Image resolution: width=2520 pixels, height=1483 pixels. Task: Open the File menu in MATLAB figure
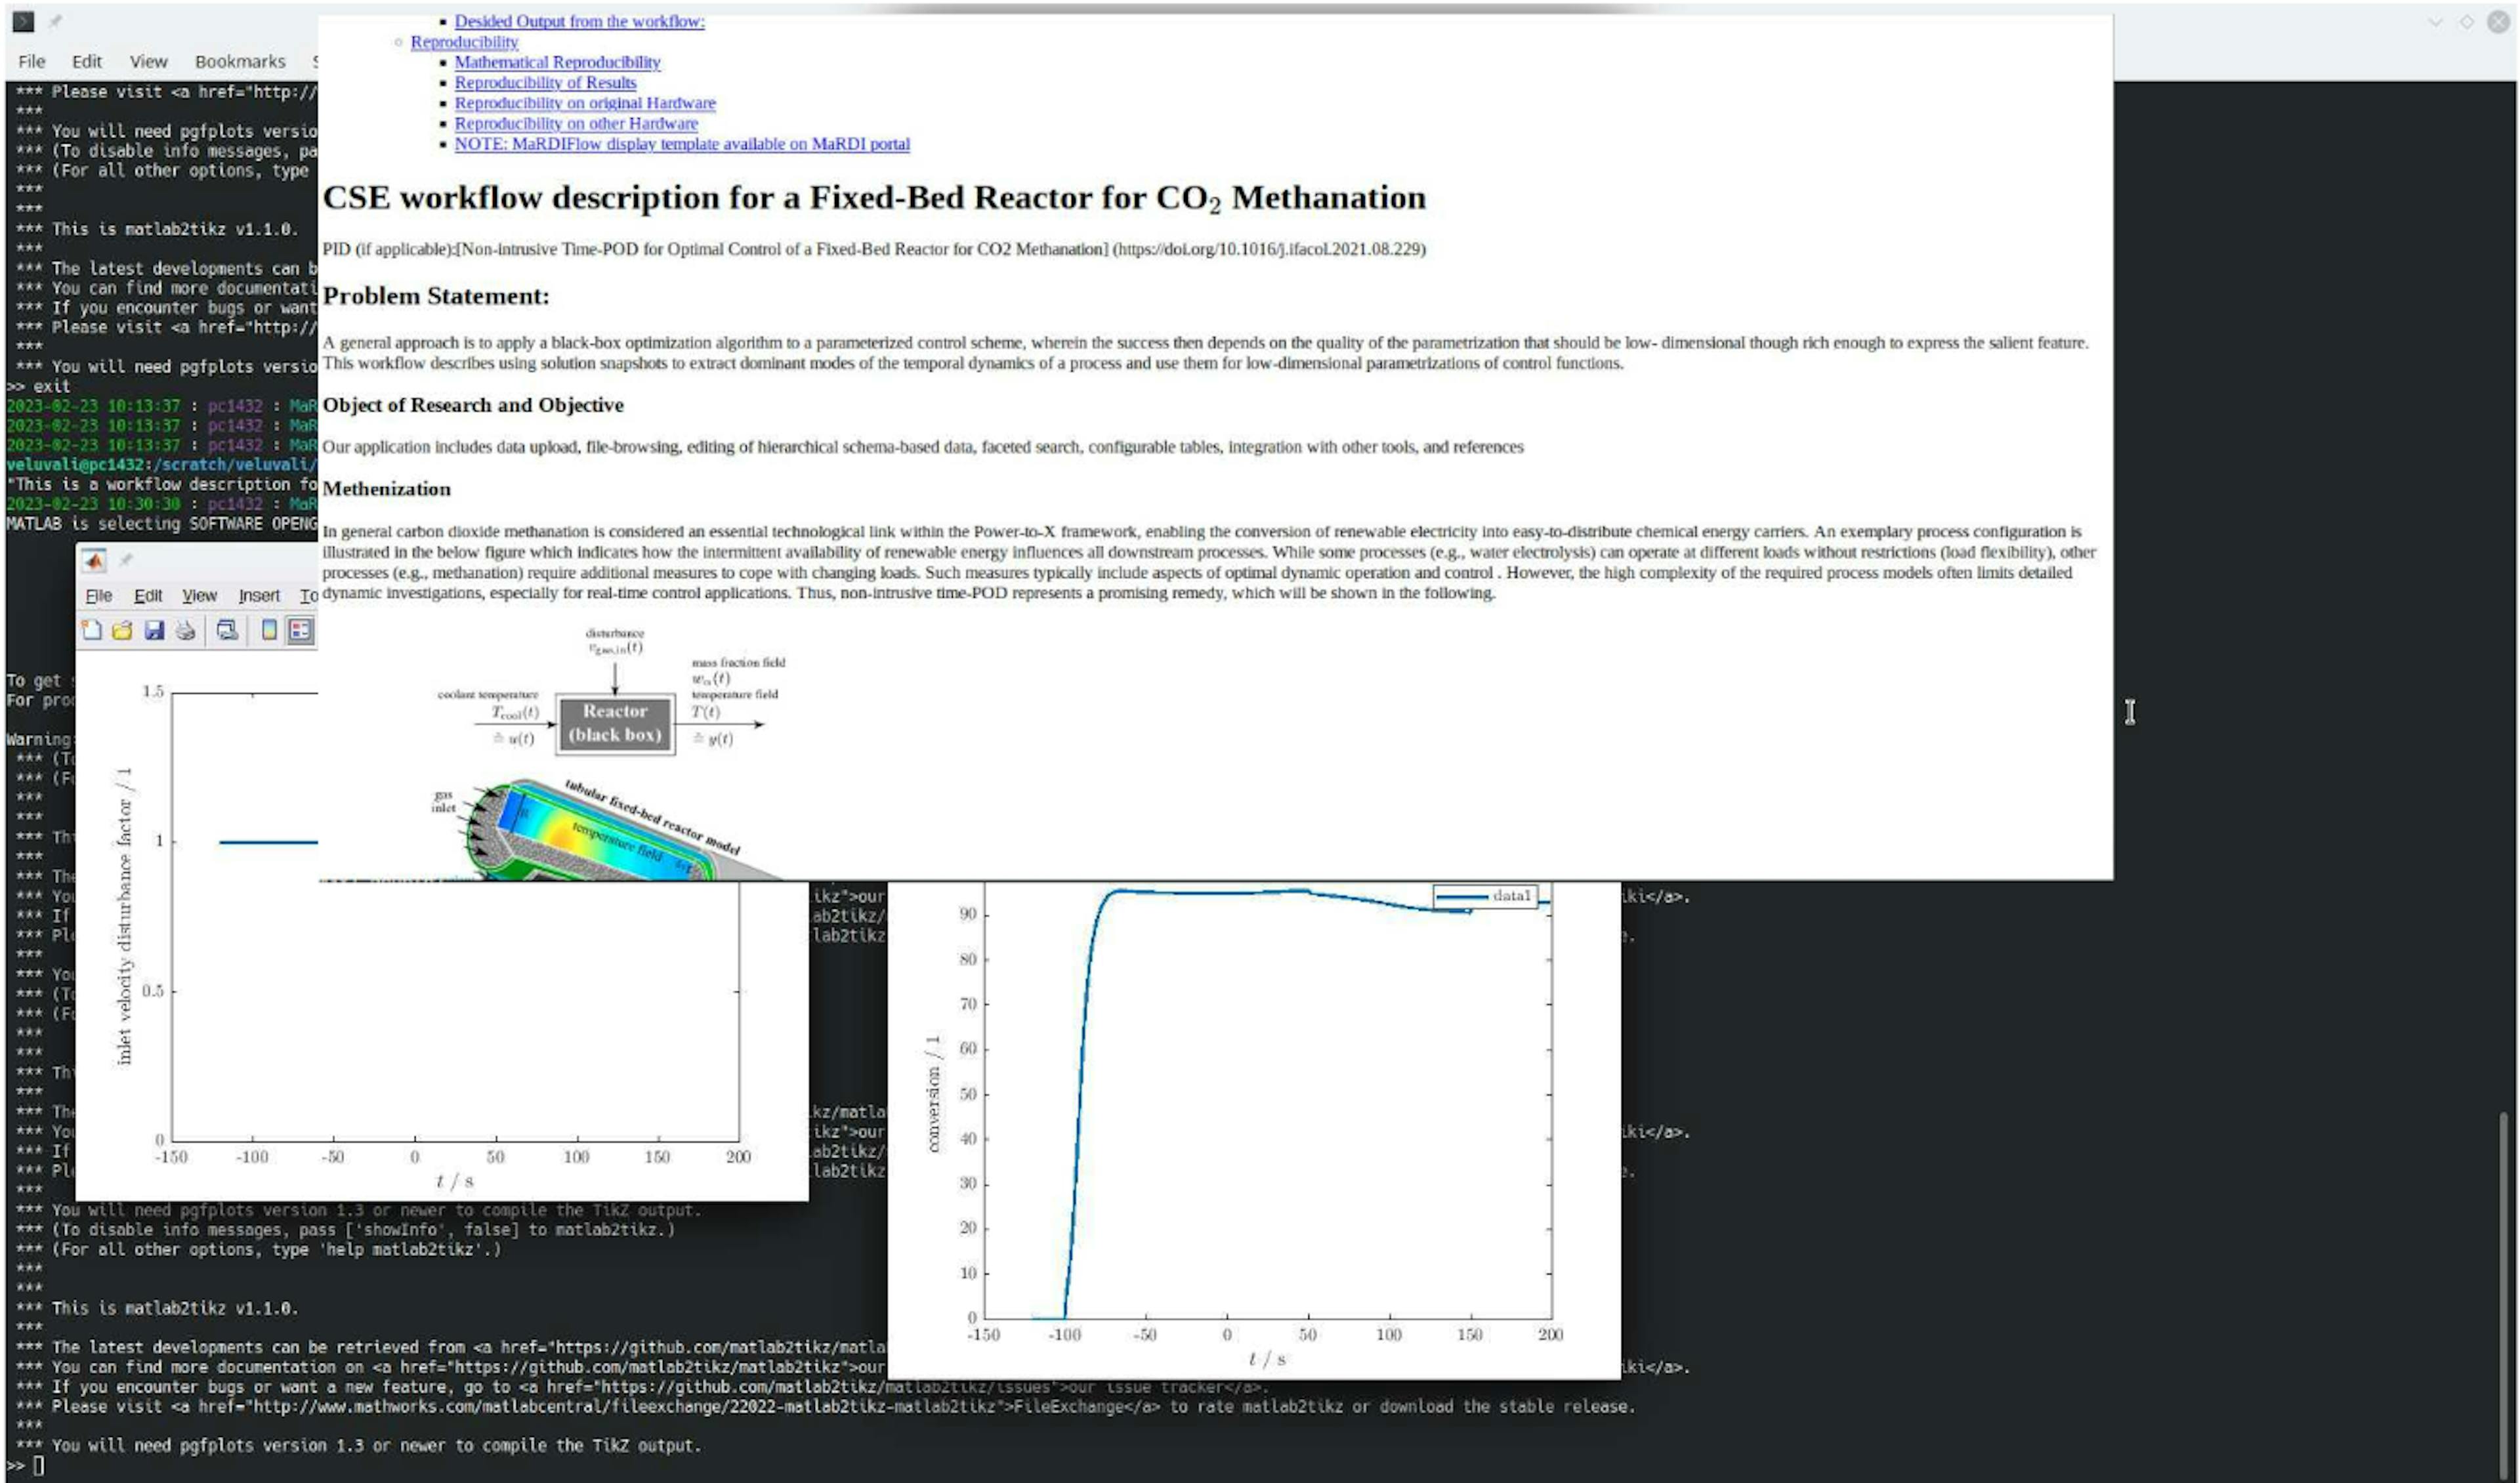pyautogui.click(x=99, y=596)
